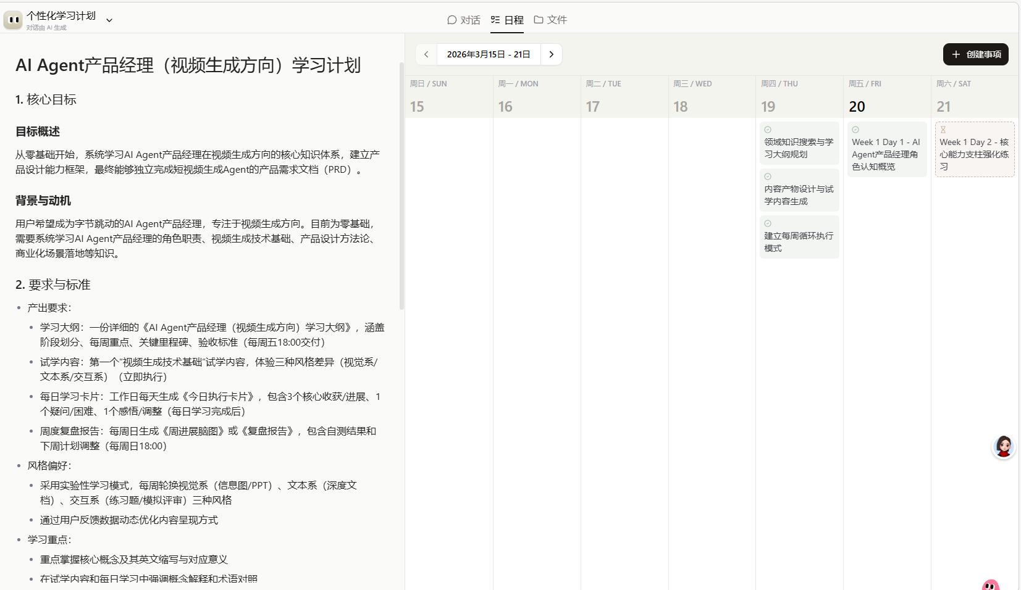Go to next week with the right arrow

click(552, 54)
